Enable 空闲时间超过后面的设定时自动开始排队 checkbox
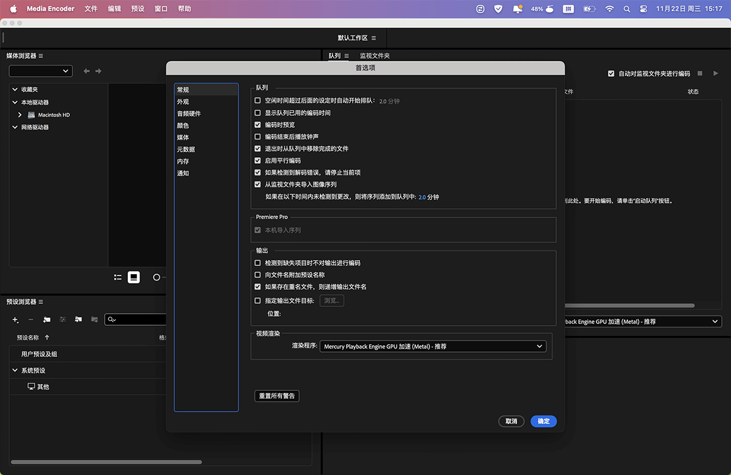This screenshot has height=475, width=731. pyautogui.click(x=258, y=100)
